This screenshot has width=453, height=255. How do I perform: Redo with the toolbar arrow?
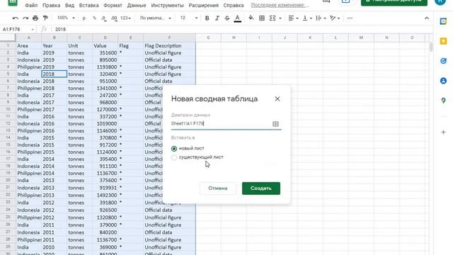click(25, 18)
